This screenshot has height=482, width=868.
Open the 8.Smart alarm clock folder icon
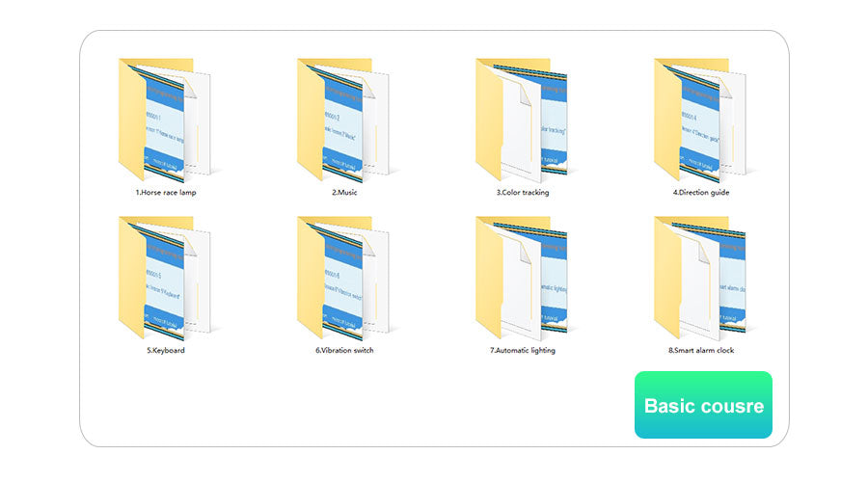(700, 278)
